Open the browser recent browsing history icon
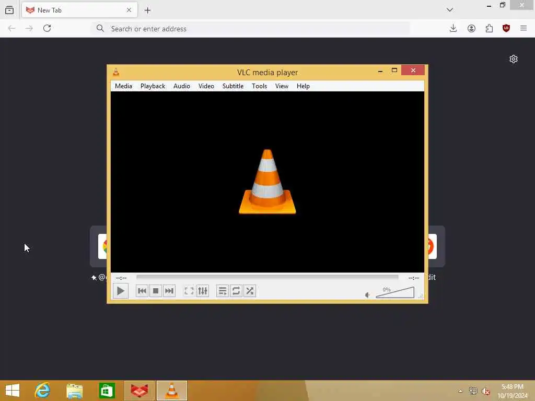Viewport: 535px width, 401px height. [x=9, y=10]
